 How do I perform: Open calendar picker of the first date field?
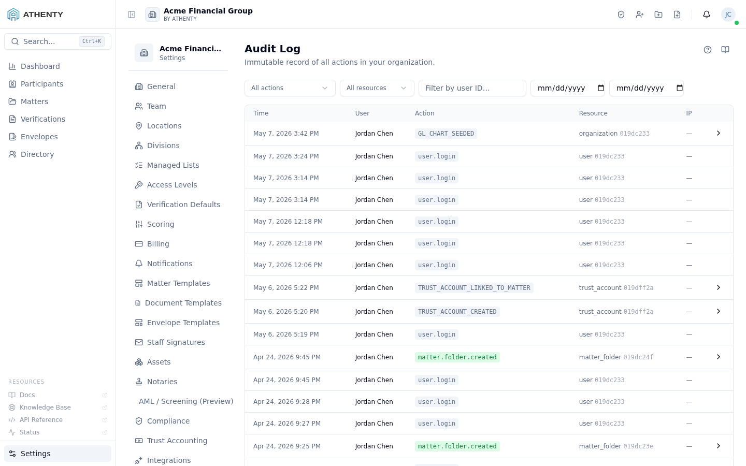(x=601, y=88)
